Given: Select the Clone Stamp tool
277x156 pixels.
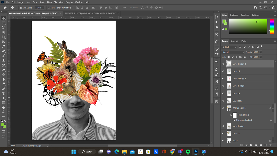Looking at the screenshot, I should (3, 60).
